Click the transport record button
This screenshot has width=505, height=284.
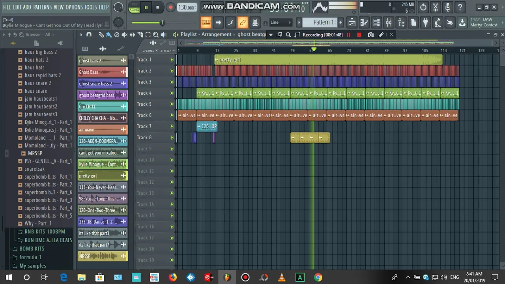170,7
